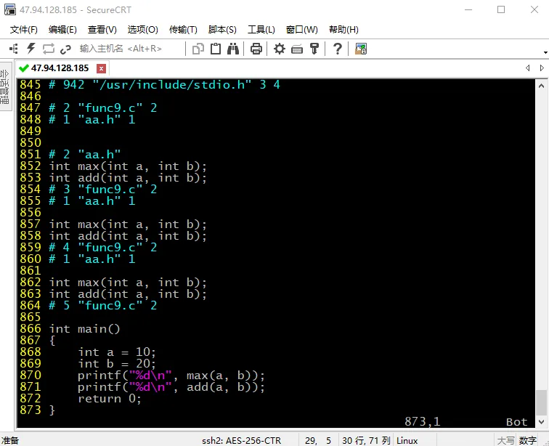
Task: Select the 47.94.128.185 session tab
Action: click(60, 68)
